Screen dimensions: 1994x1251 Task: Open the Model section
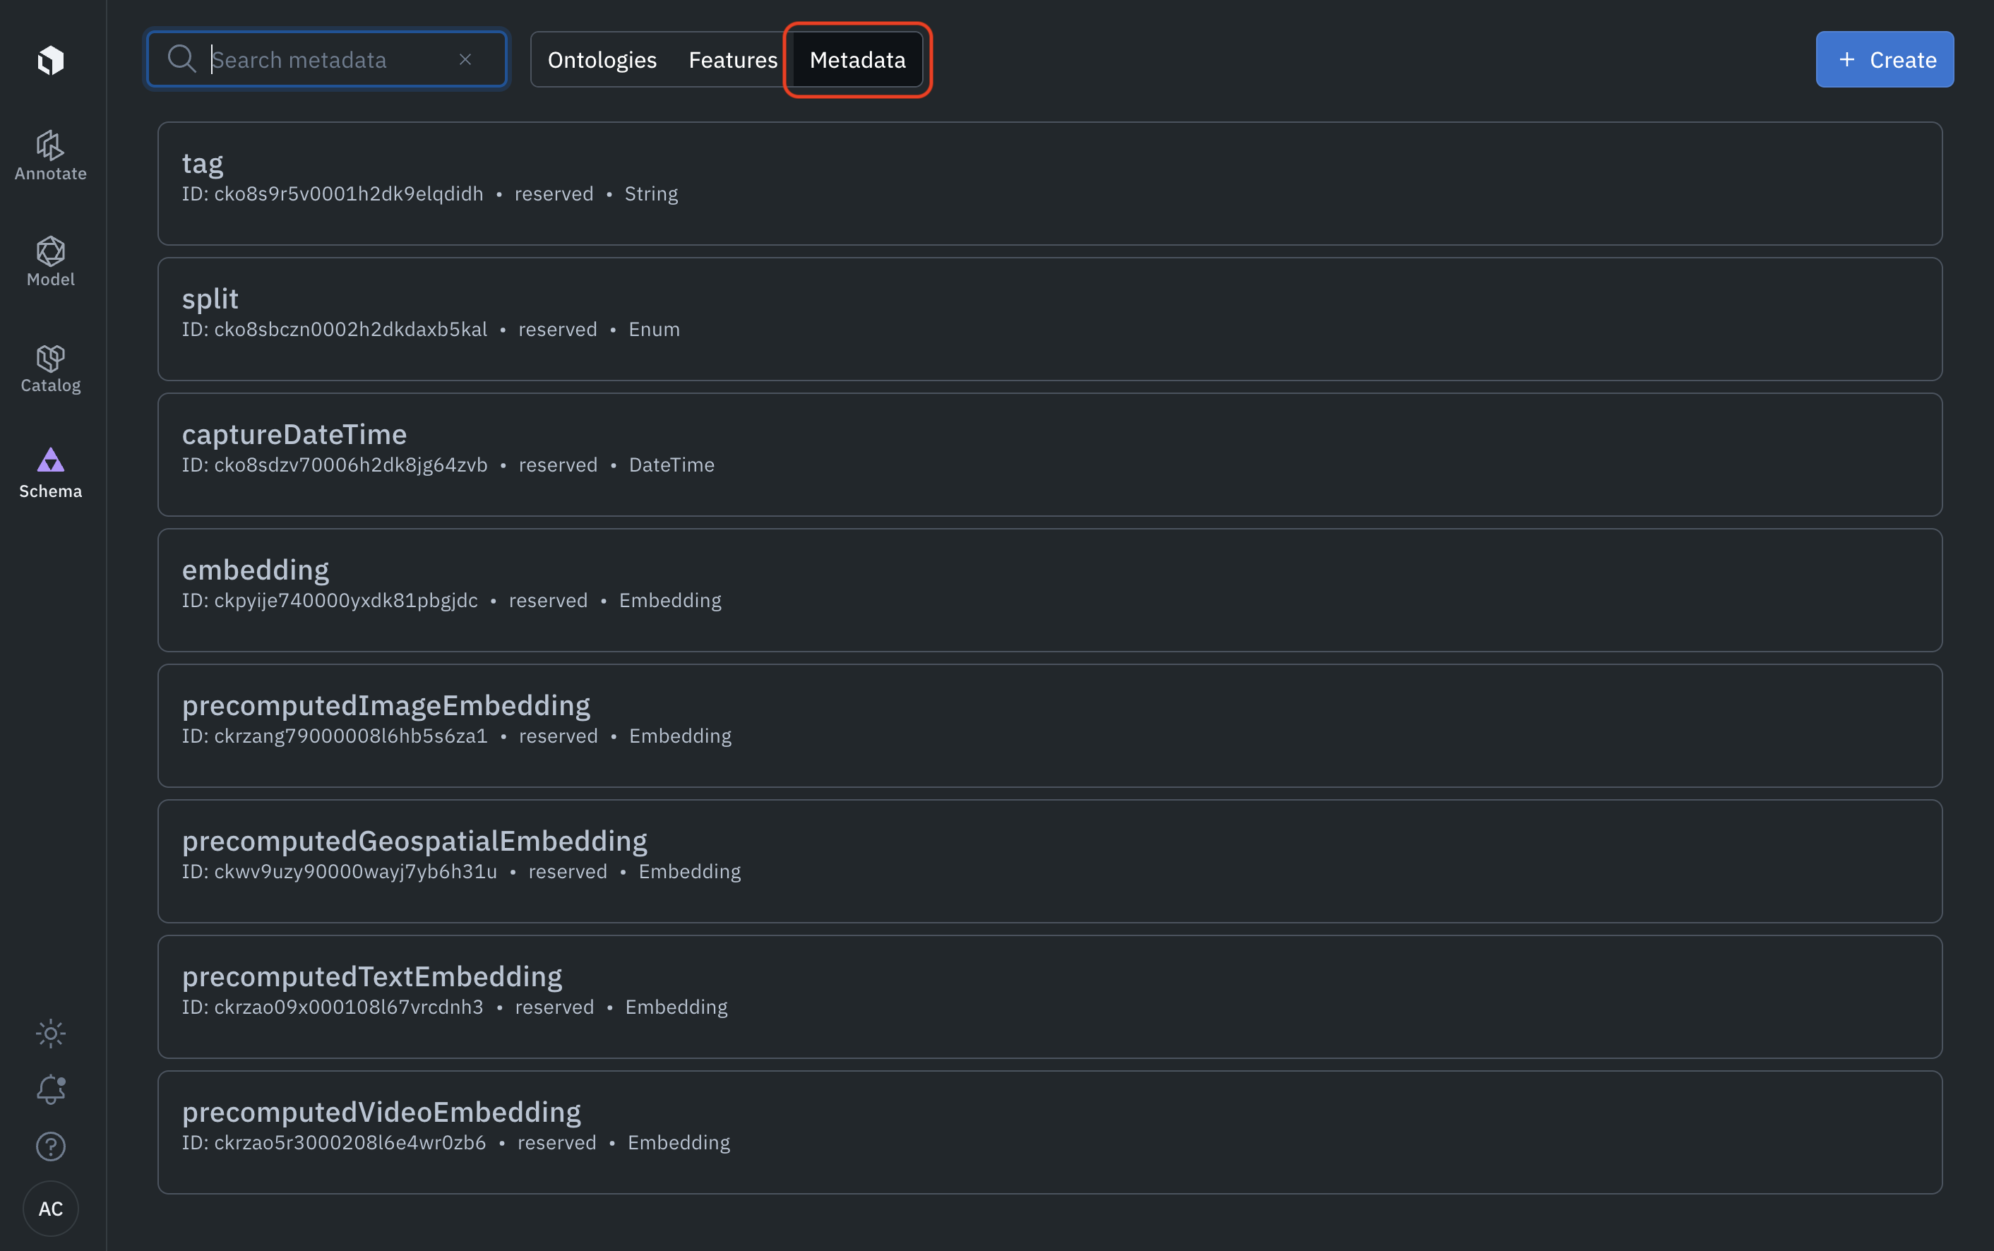coord(50,261)
